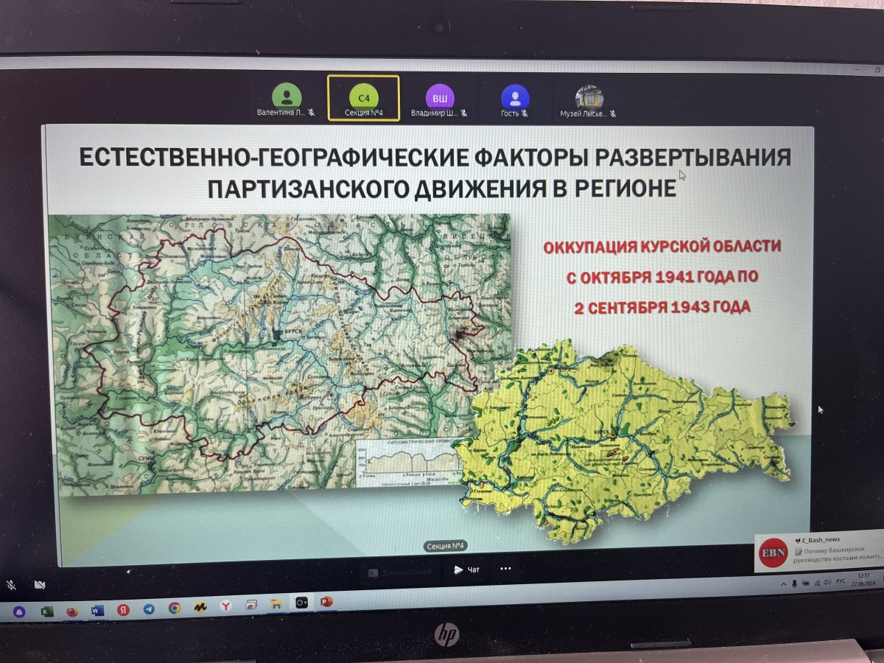Open PowerPoint from the taskbar
This screenshot has width=884, height=663.
327,602
